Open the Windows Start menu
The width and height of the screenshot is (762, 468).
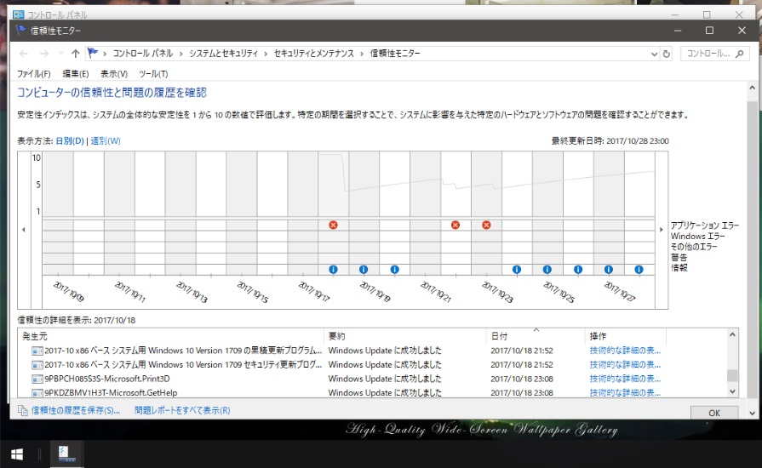[x=16, y=454]
